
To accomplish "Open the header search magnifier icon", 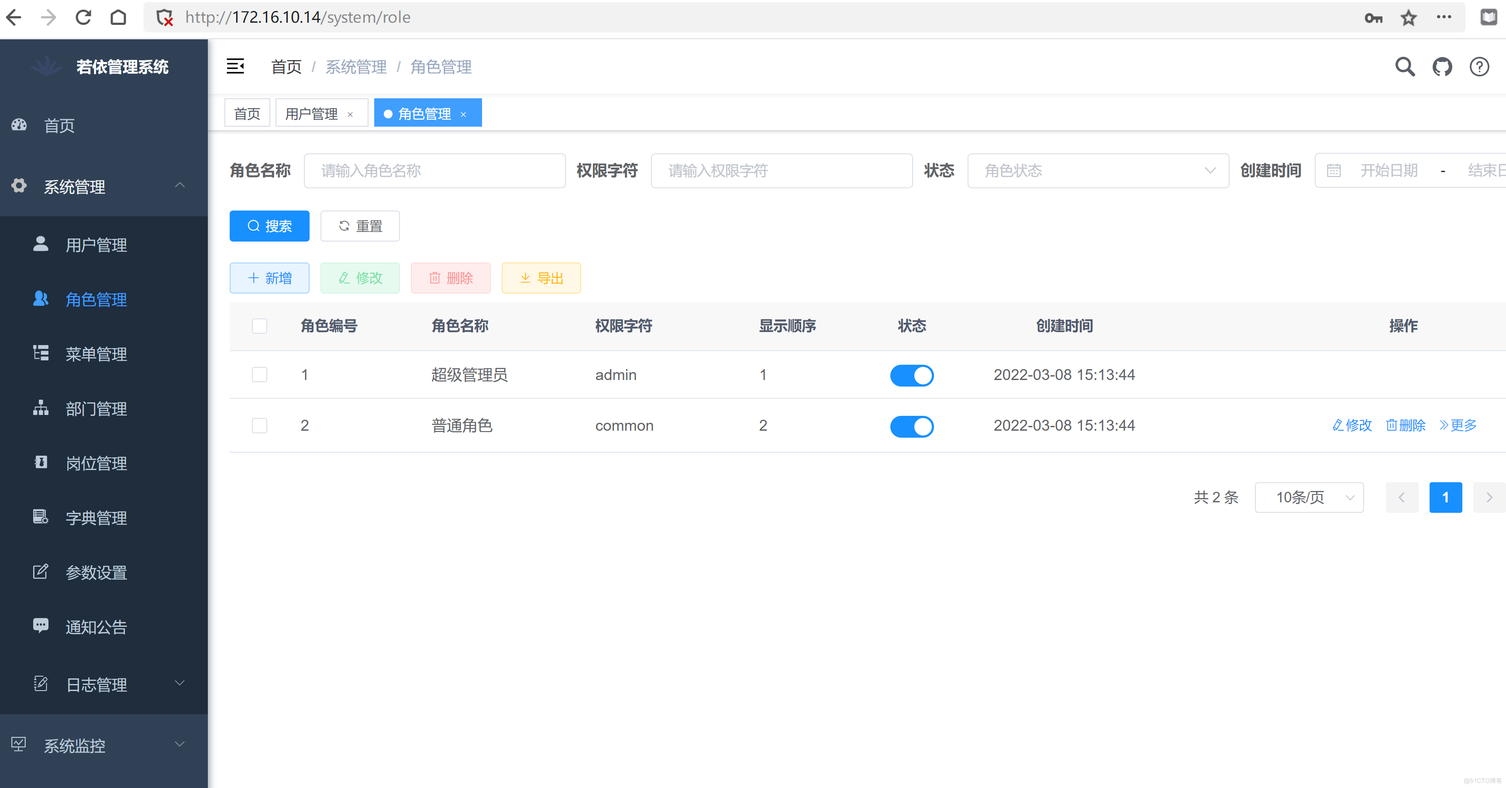I will click(1405, 67).
